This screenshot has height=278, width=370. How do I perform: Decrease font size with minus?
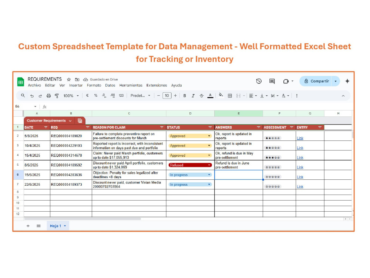(158, 96)
